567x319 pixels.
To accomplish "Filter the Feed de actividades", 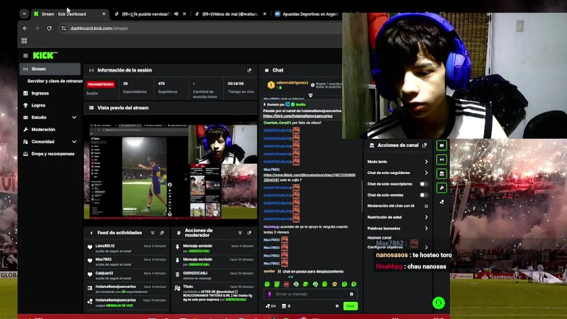I will point(152,233).
